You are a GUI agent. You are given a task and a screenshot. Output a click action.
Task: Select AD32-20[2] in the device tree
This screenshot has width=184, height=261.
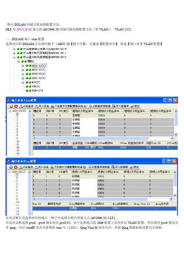coord(39,70)
